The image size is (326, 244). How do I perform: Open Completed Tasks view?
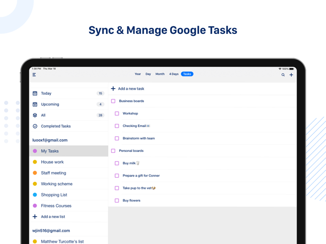click(69, 126)
